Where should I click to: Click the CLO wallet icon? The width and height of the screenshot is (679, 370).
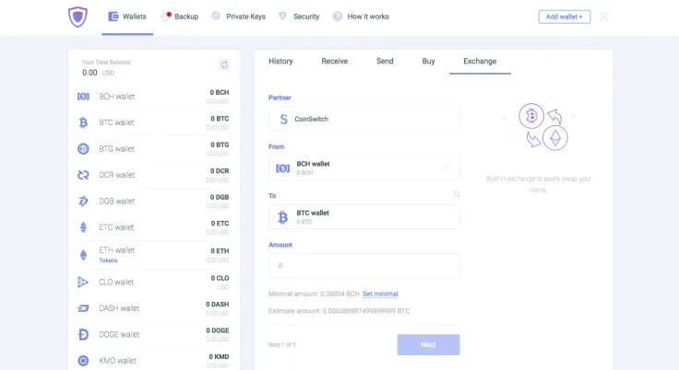point(83,283)
